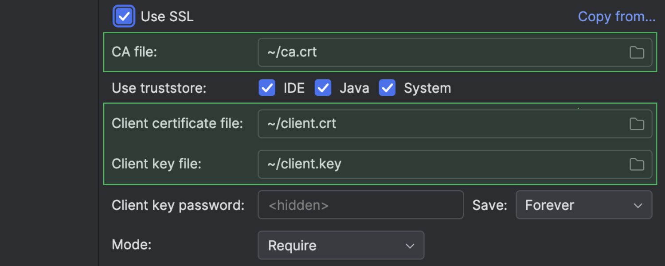This screenshot has height=266, width=665.
Task: Click into the ~/ca.crt path field
Action: pyautogui.click(x=443, y=52)
